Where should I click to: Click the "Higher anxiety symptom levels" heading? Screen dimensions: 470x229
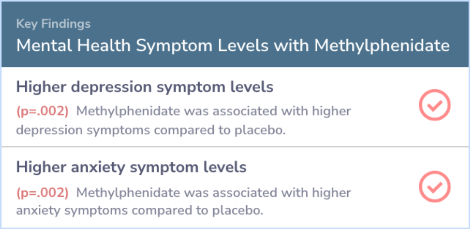(131, 167)
